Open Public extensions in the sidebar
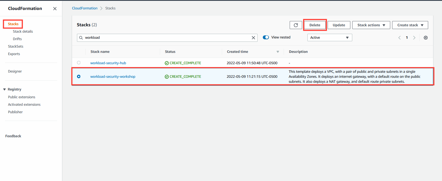This screenshot has width=442, height=181. (x=22, y=97)
